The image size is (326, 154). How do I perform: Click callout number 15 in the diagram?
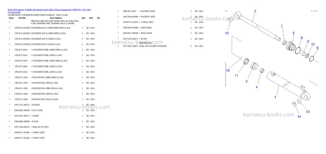click(227, 33)
